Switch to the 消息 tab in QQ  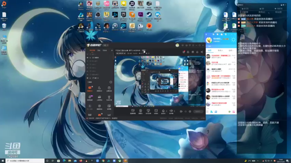210,50
